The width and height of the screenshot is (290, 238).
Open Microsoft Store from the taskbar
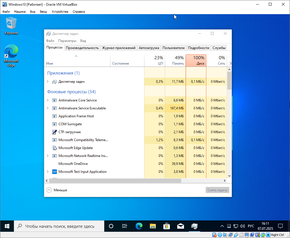(x=167, y=226)
